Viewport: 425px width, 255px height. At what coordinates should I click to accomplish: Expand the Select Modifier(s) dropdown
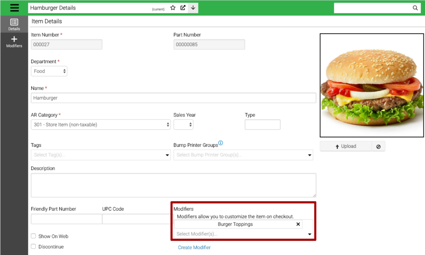[243, 234]
